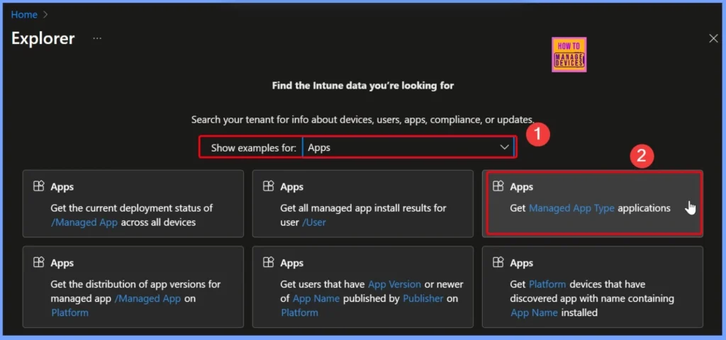726x340 pixels.
Task: Click the Explorer page title
Action: tap(43, 38)
